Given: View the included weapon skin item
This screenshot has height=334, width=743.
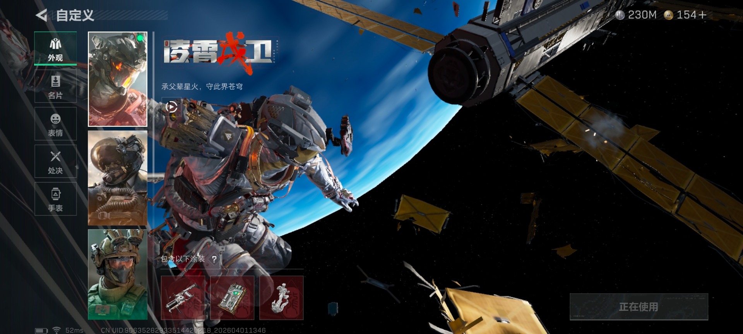Looking at the screenshot, I should click(x=183, y=298).
